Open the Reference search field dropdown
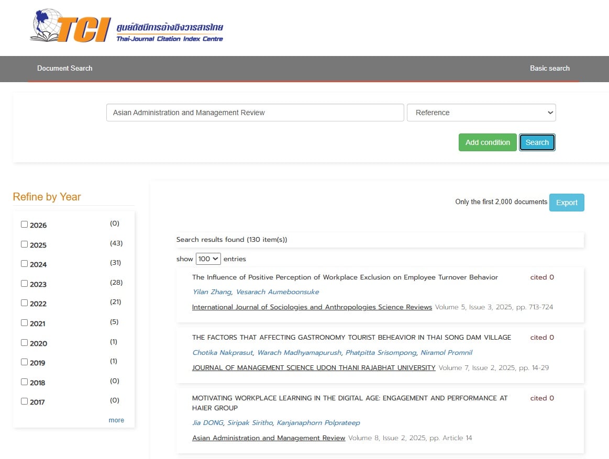Screen dimensions: 609x459 pos(481,113)
